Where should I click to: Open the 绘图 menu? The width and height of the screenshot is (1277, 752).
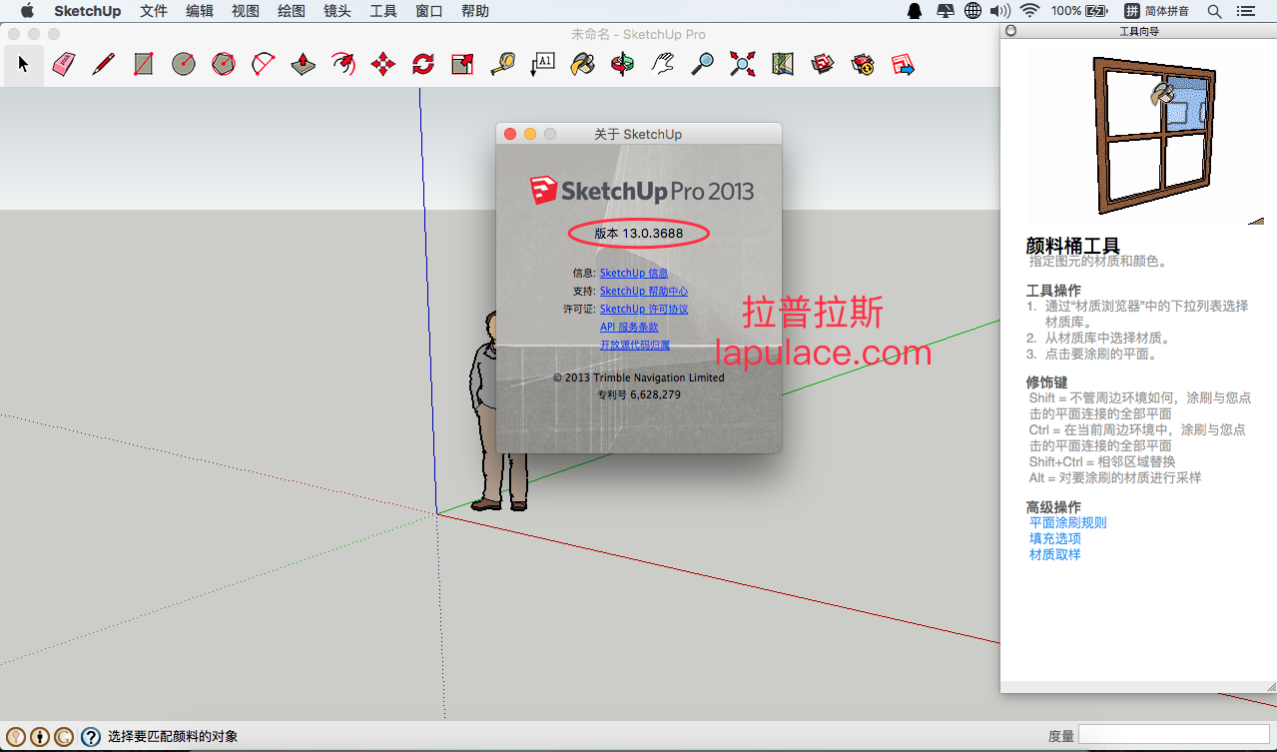coord(292,11)
